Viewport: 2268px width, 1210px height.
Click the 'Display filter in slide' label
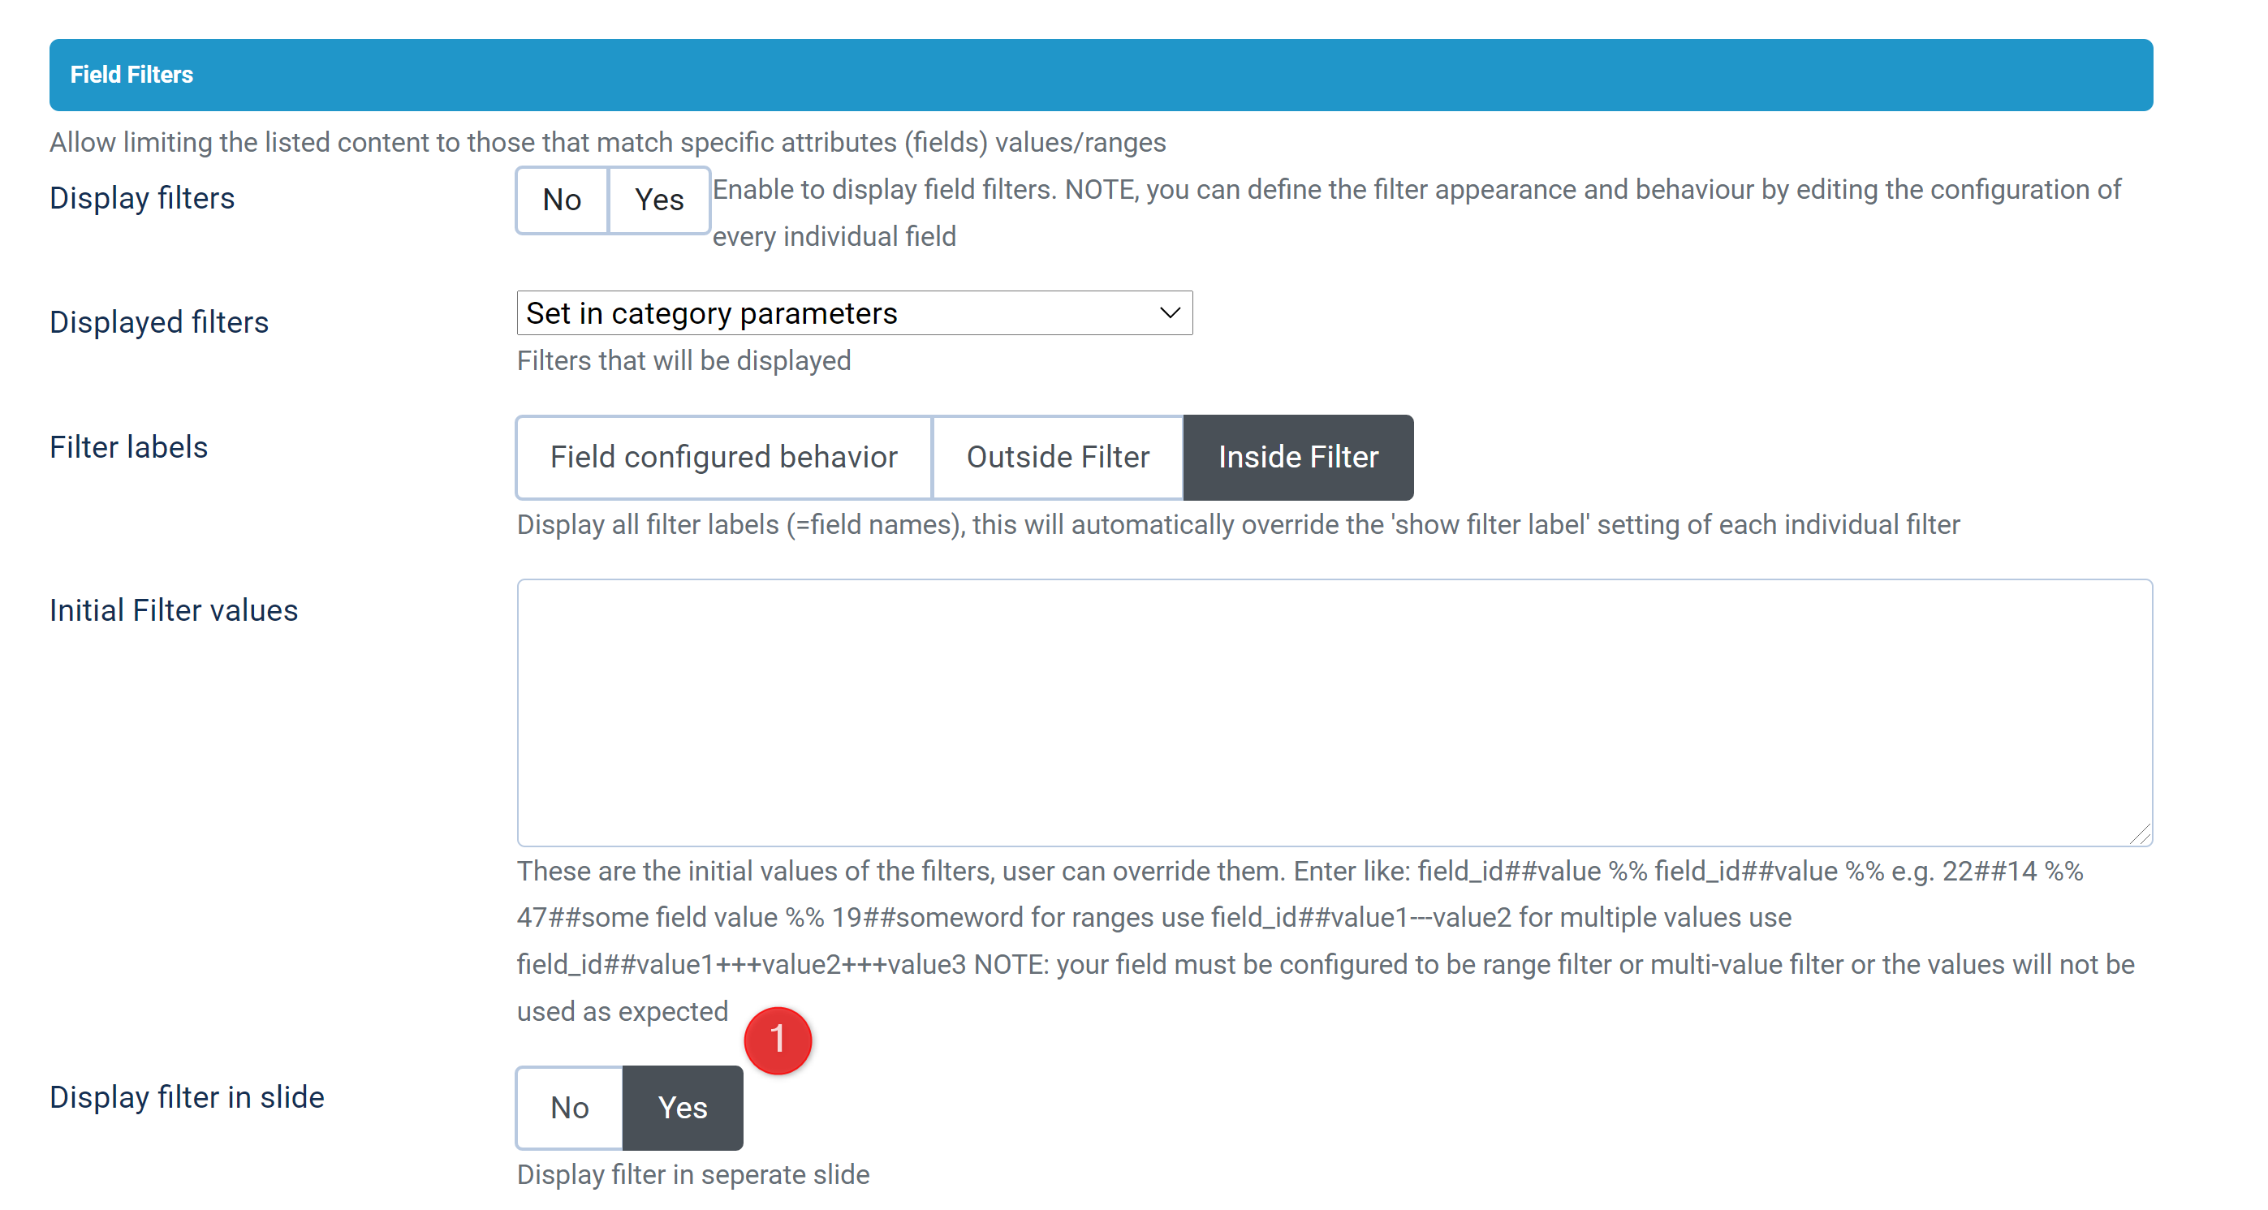coord(188,1097)
